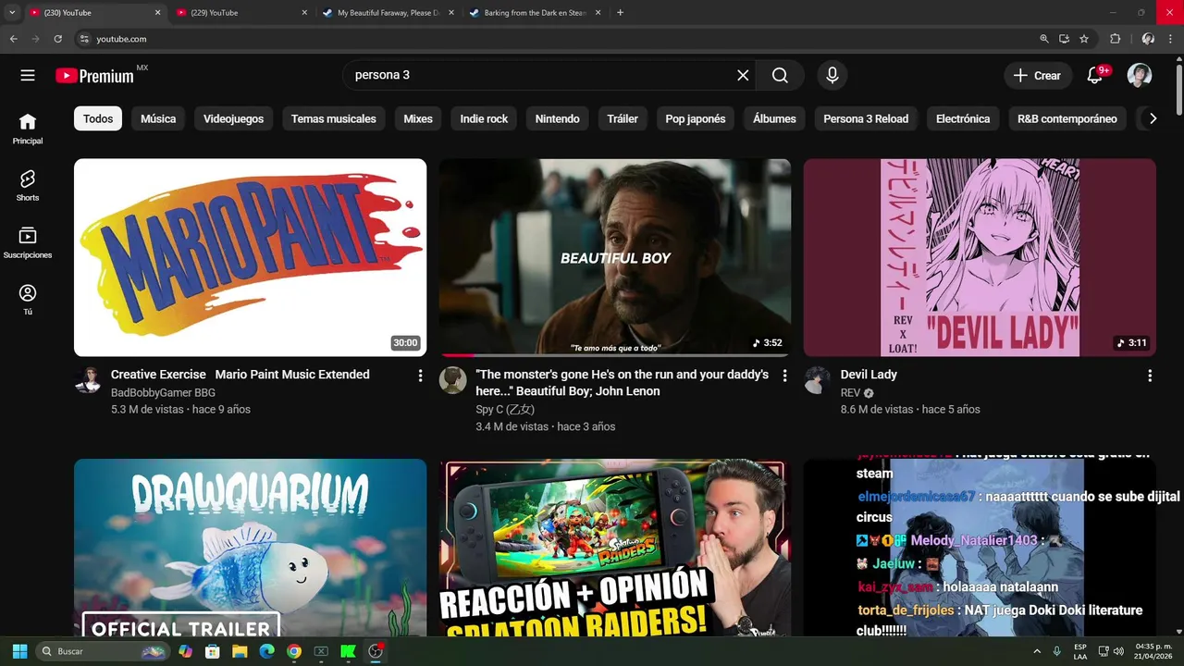Open Creative Exercise Mario Paint title link
This screenshot has height=666, width=1184.
tap(240, 375)
